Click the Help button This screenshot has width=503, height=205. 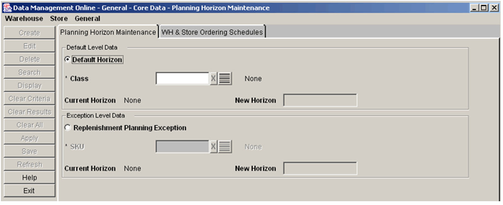pyautogui.click(x=29, y=178)
